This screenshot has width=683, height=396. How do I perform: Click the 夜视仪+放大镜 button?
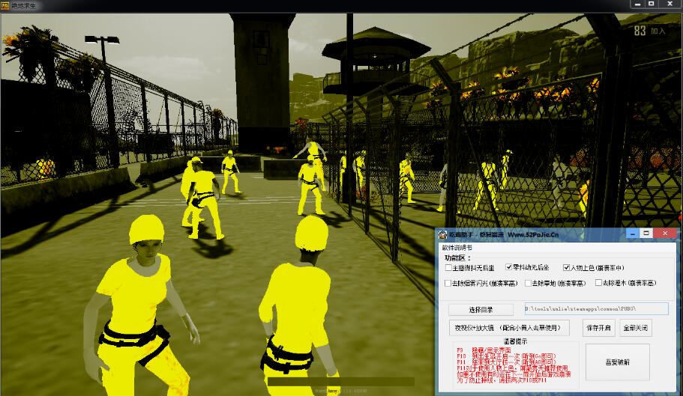[x=509, y=328]
